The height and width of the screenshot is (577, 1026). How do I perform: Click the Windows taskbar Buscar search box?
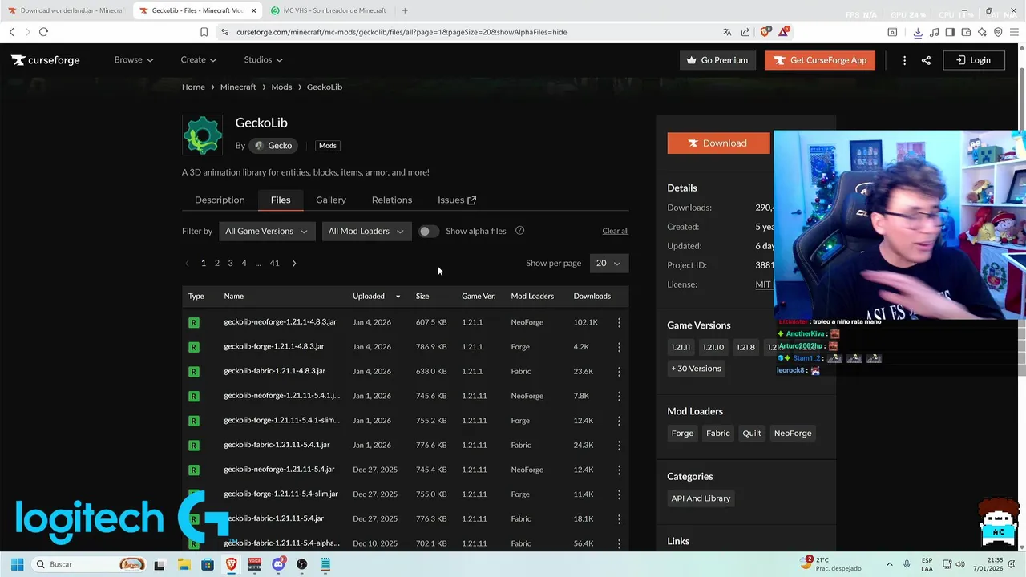[88, 564]
